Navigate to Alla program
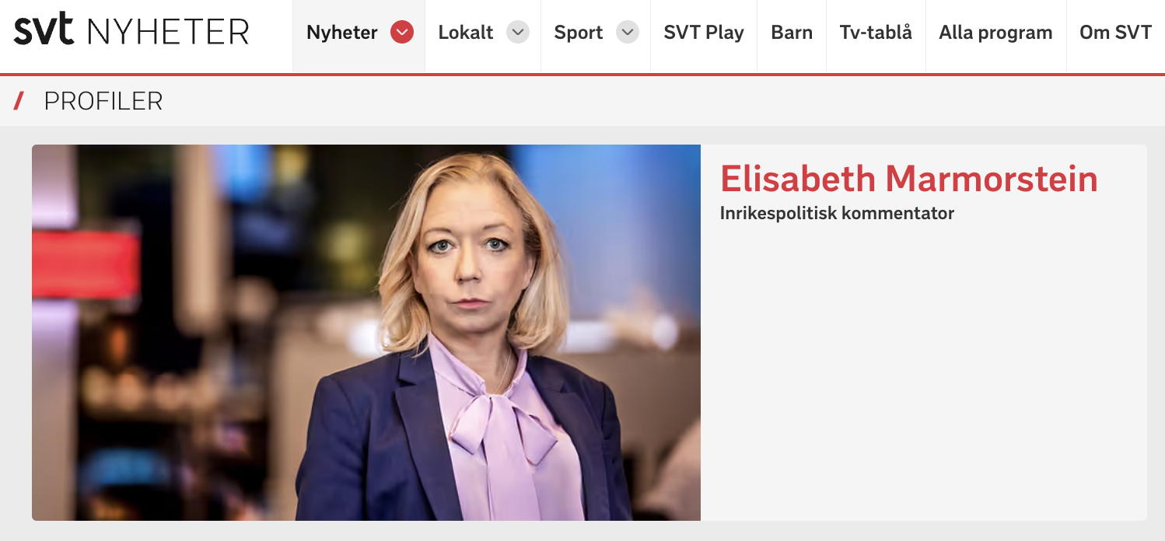 point(995,33)
